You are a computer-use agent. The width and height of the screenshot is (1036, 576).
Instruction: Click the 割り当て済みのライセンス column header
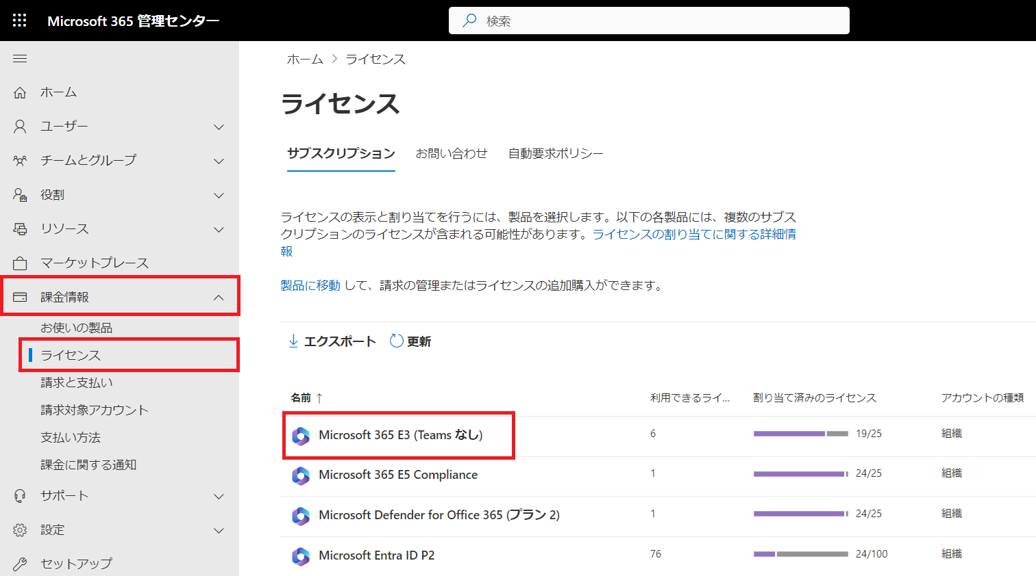click(815, 398)
